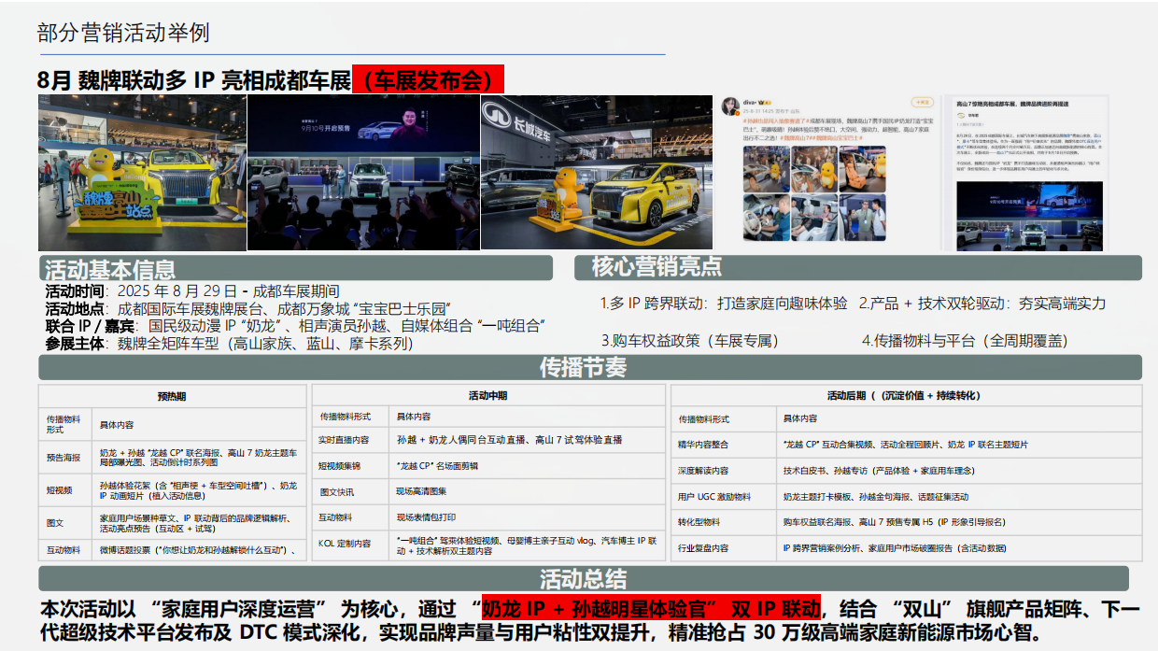Click the slide heading 部分营销活动举例

(x=123, y=34)
